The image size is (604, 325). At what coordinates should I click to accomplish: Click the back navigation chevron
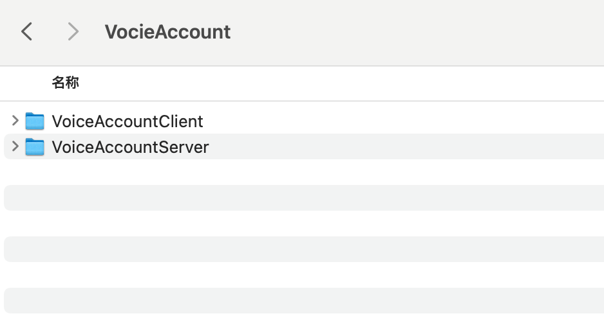click(x=26, y=31)
